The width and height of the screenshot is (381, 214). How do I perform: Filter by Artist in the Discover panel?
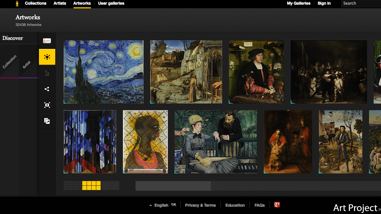[27, 65]
